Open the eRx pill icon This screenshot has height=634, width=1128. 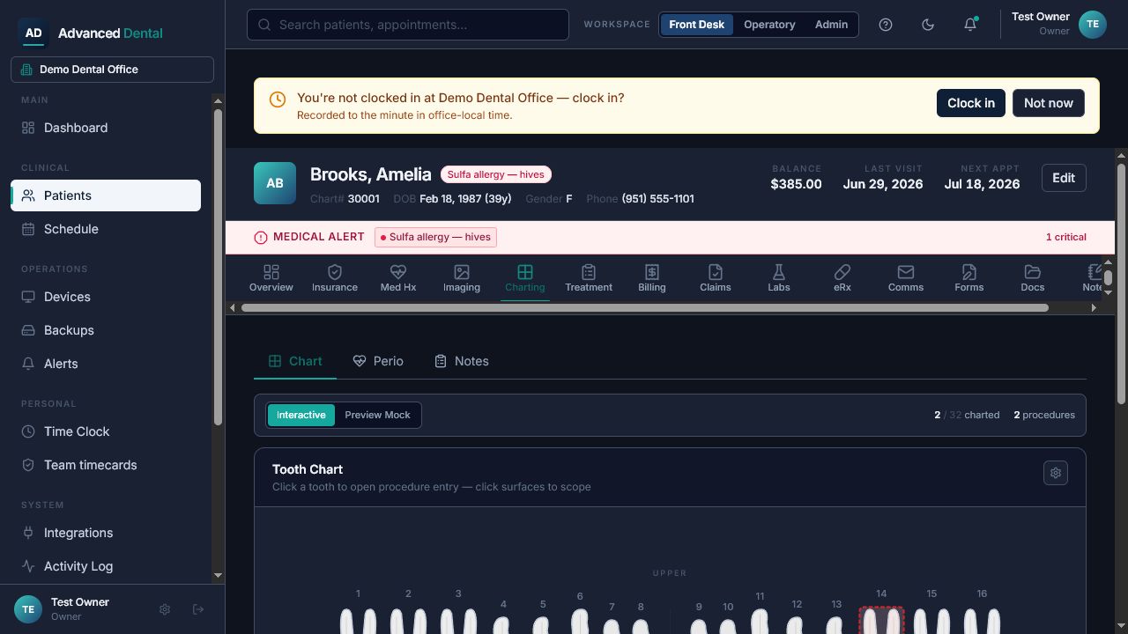click(842, 272)
